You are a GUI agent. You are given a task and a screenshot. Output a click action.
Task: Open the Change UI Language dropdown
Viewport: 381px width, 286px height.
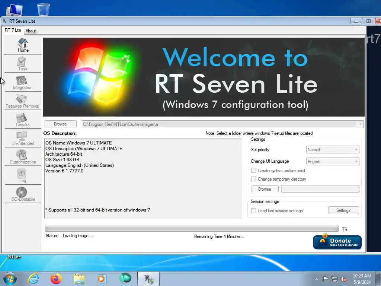(333, 162)
